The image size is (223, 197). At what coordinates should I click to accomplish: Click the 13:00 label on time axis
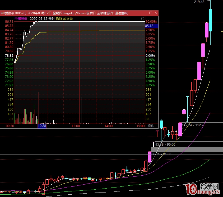point(76,126)
